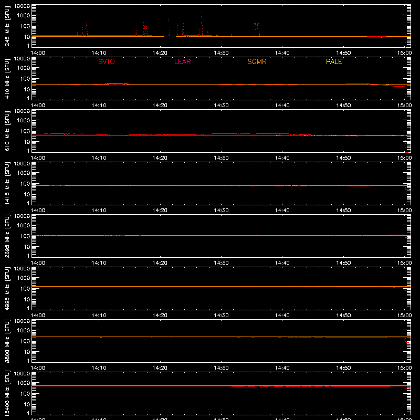Select the 1415 MHz [SFU] axis label
420x420 pixels.
[x=7, y=183]
